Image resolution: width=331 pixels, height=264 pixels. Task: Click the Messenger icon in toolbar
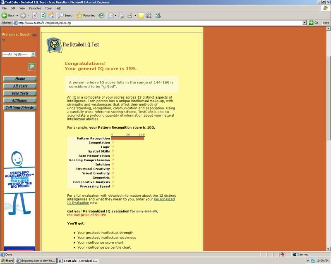pos(158,16)
